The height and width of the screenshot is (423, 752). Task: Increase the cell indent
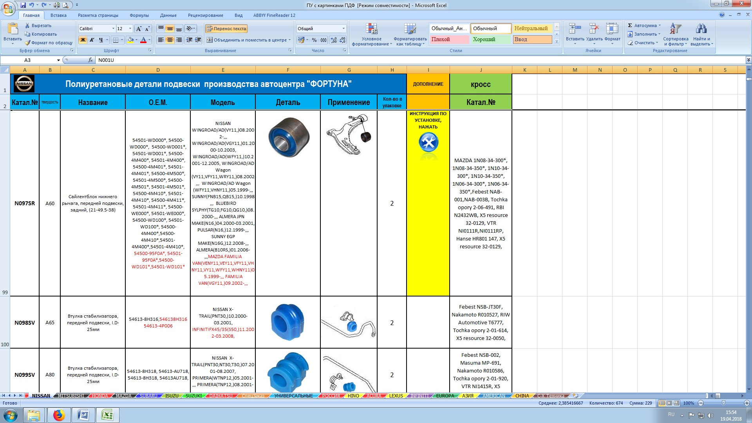click(x=198, y=40)
